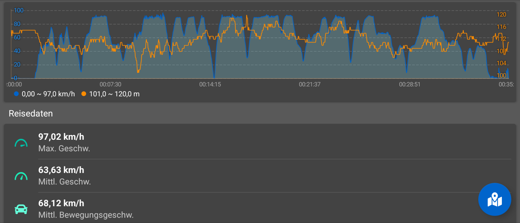Select the 0,00 ~ 97,0 km/h legend label
Image resolution: width=520 pixels, height=223 pixels.
[48, 94]
